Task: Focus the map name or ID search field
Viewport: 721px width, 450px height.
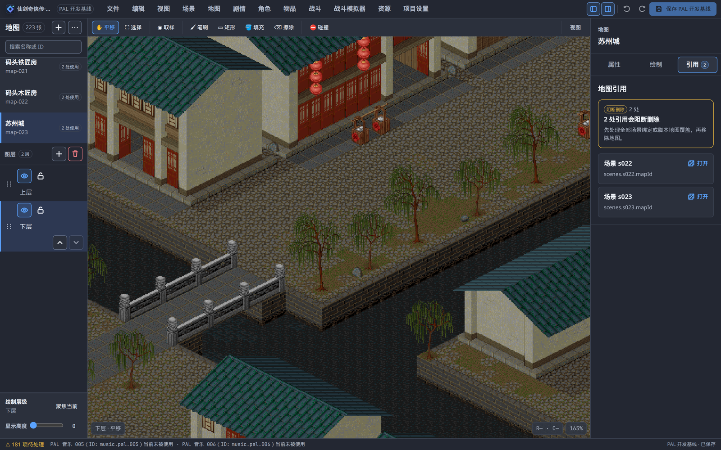Action: coord(43,47)
